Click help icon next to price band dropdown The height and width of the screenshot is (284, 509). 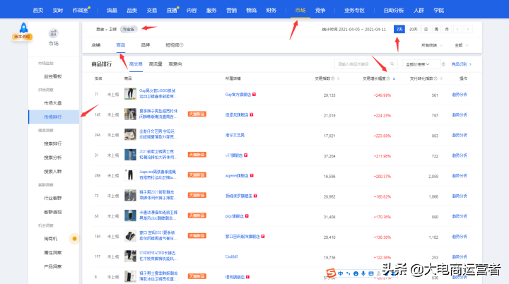[x=443, y=64]
